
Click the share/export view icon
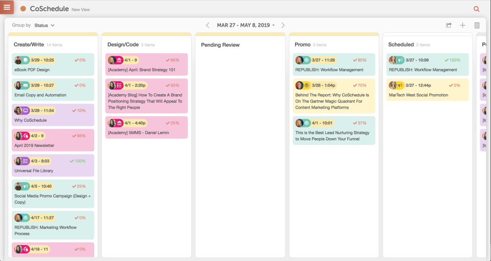pos(449,26)
